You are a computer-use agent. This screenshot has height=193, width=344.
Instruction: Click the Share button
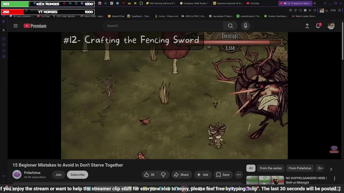click(181, 175)
